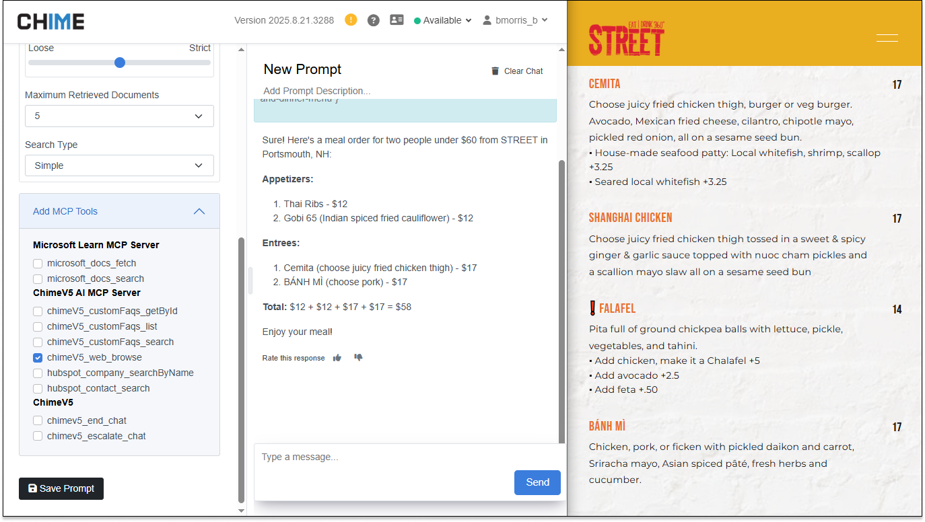Click the trash icon beside Clear Chat
This screenshot has width=925, height=522.
[495, 71]
